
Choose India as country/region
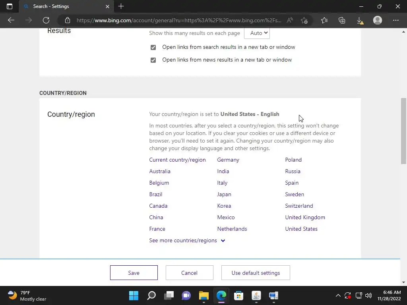tap(223, 171)
